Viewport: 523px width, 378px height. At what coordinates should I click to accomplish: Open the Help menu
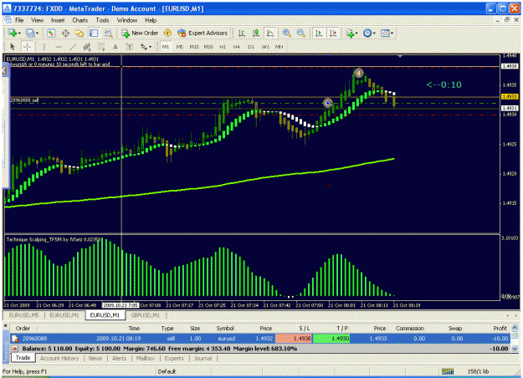click(151, 20)
